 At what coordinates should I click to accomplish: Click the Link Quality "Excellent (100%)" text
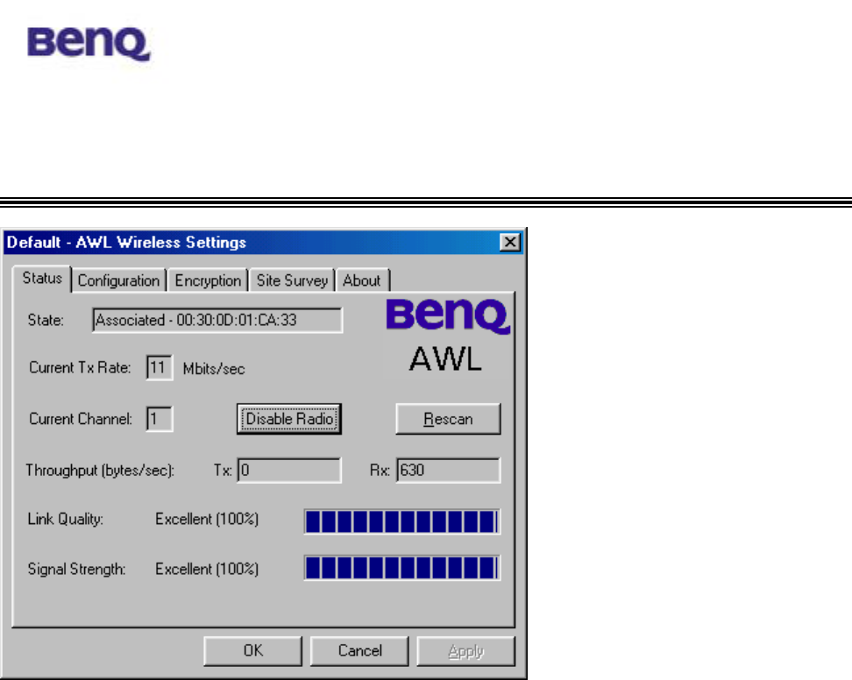pyautogui.click(x=207, y=520)
